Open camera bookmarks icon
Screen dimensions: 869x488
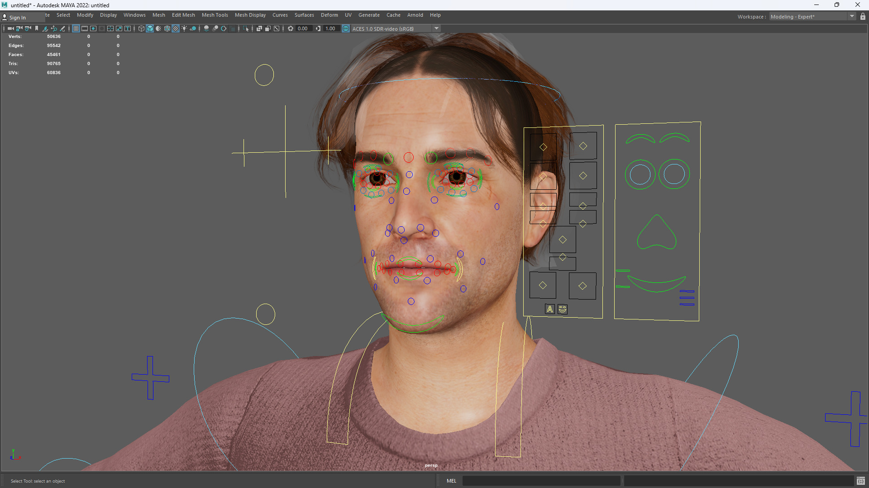pyautogui.click(x=37, y=28)
